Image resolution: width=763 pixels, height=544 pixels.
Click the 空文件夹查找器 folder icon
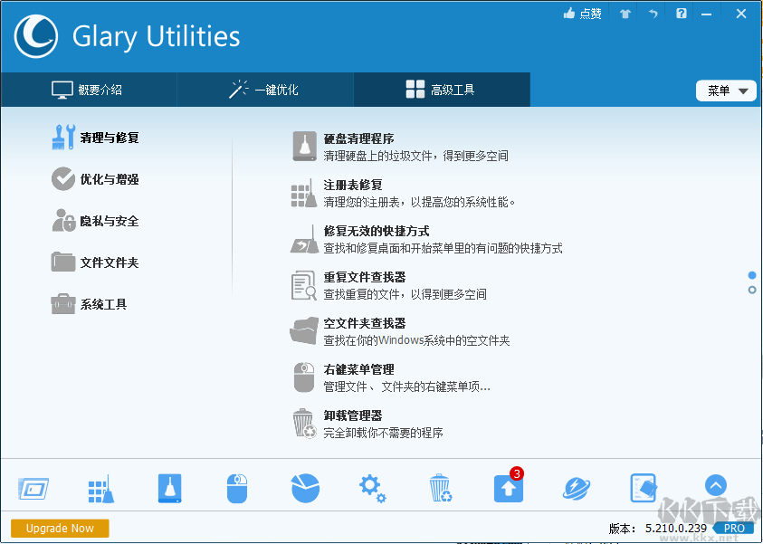click(304, 331)
